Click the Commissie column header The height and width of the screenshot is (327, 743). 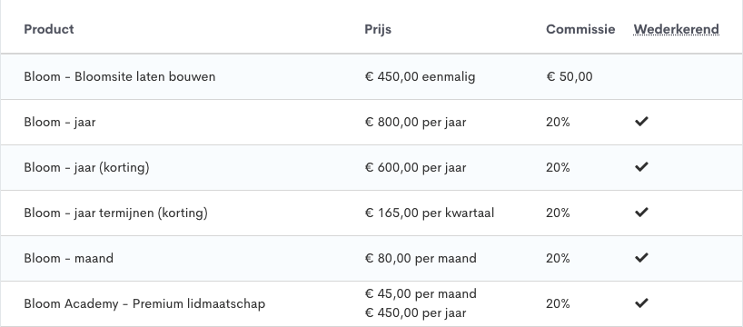[x=580, y=29]
